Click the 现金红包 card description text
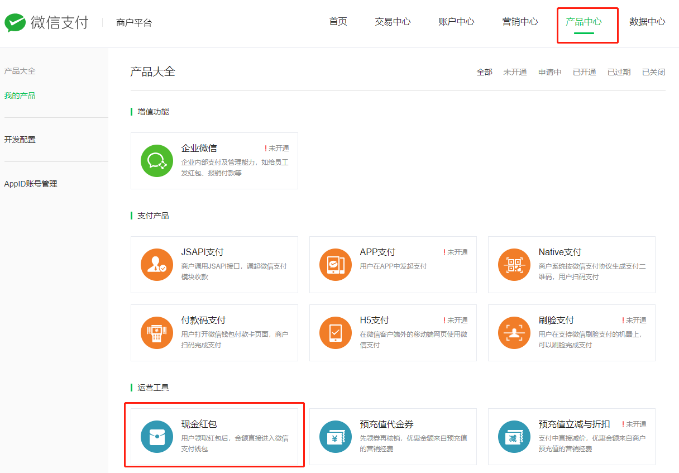The height and width of the screenshot is (473, 679). tap(235, 443)
